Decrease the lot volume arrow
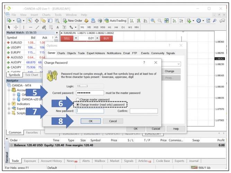Screen dimensions: 231x173 [76, 38]
